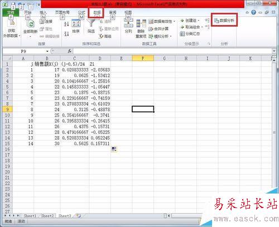Click 分类汇总 (Subtotal) button

[x=190, y=33]
